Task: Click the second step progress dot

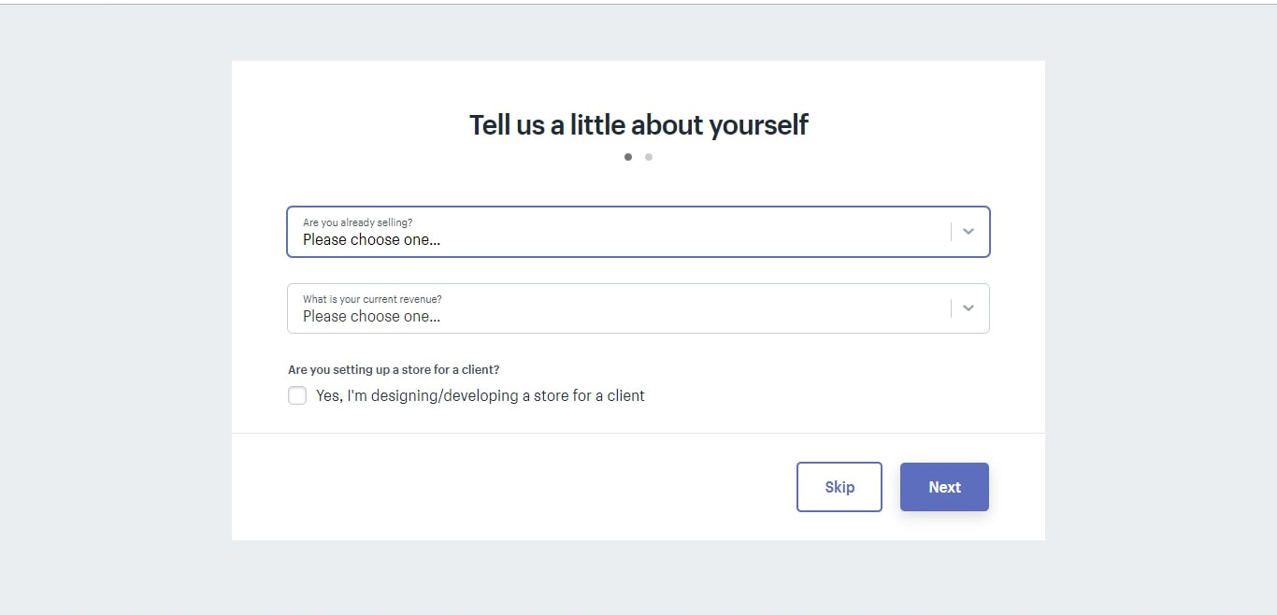Action: tap(649, 157)
